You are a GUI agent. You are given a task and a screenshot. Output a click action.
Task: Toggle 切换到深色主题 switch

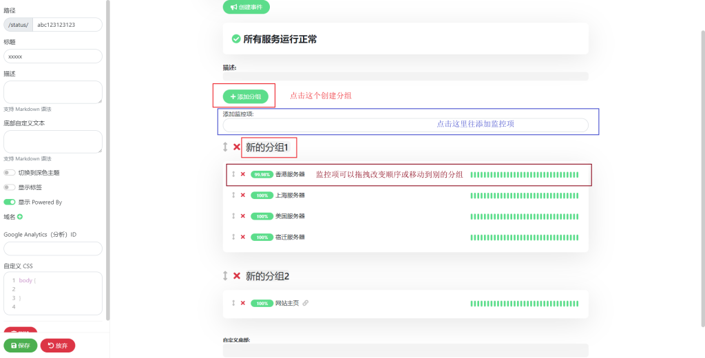pos(10,173)
